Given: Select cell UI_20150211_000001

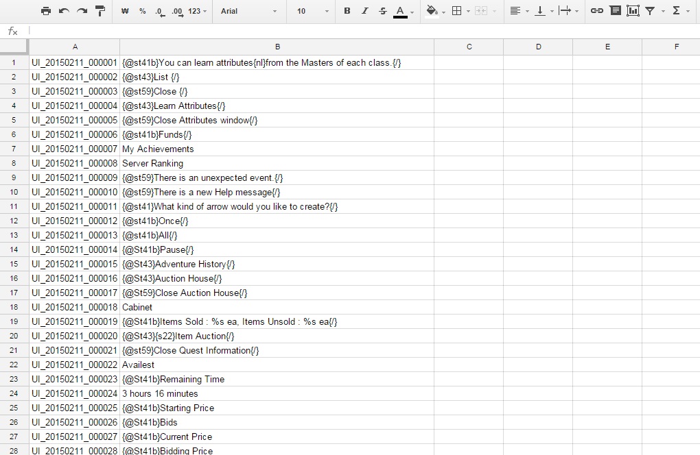Looking at the screenshot, I should pyautogui.click(x=75, y=63).
